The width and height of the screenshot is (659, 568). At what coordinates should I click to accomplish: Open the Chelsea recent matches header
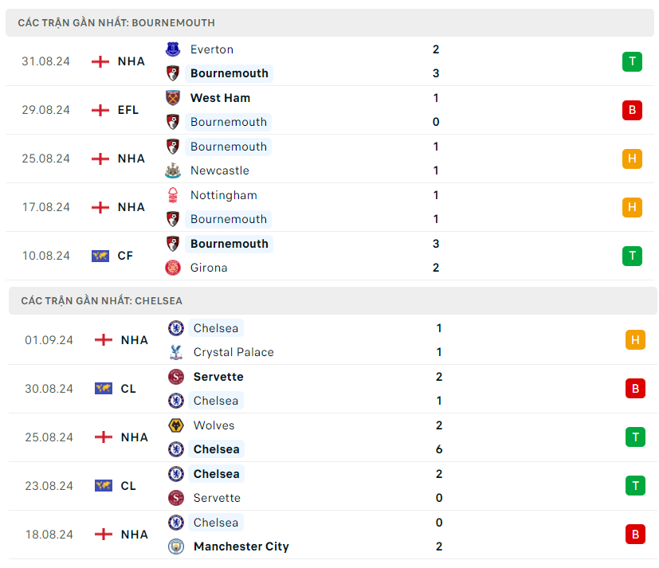[102, 300]
